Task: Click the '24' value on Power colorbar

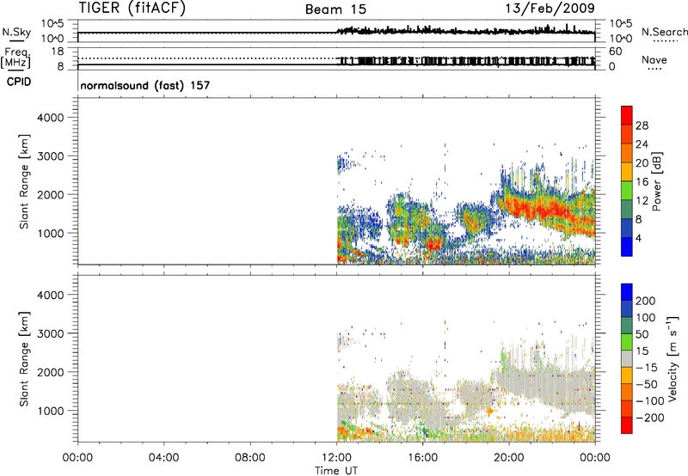Action: pos(642,144)
